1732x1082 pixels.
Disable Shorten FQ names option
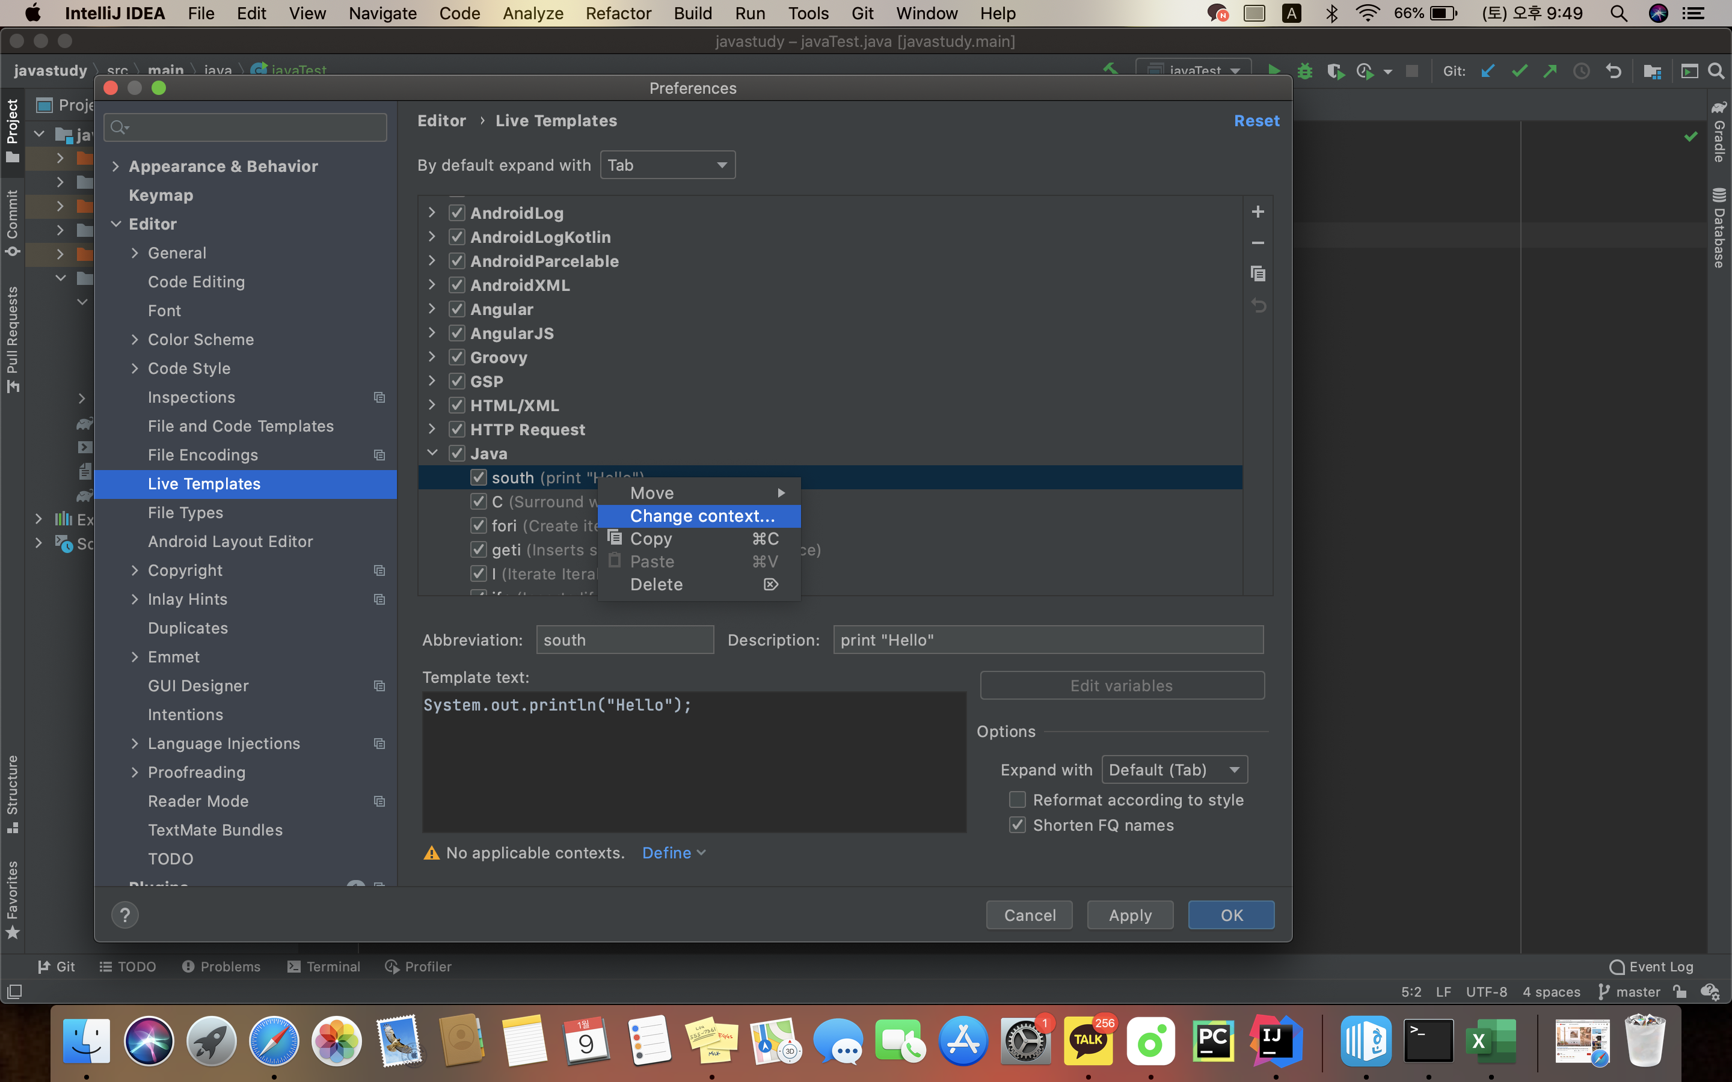coord(1017,824)
